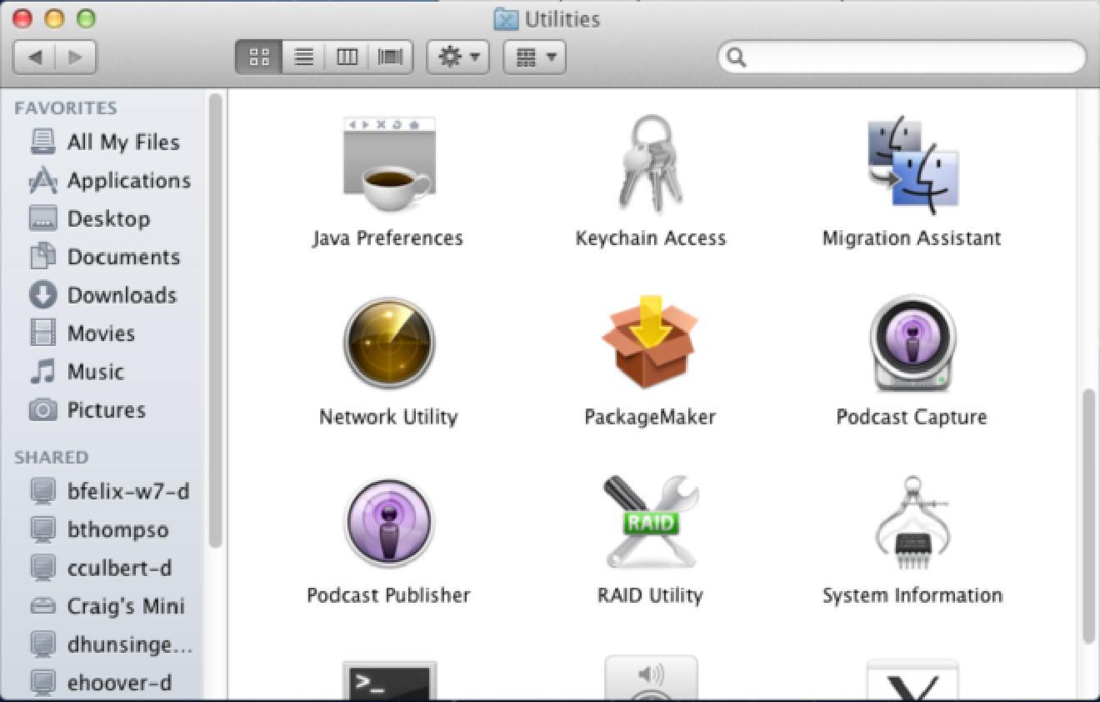Click the Podcast Capture label
This screenshot has width=1100, height=702.
[x=912, y=417]
